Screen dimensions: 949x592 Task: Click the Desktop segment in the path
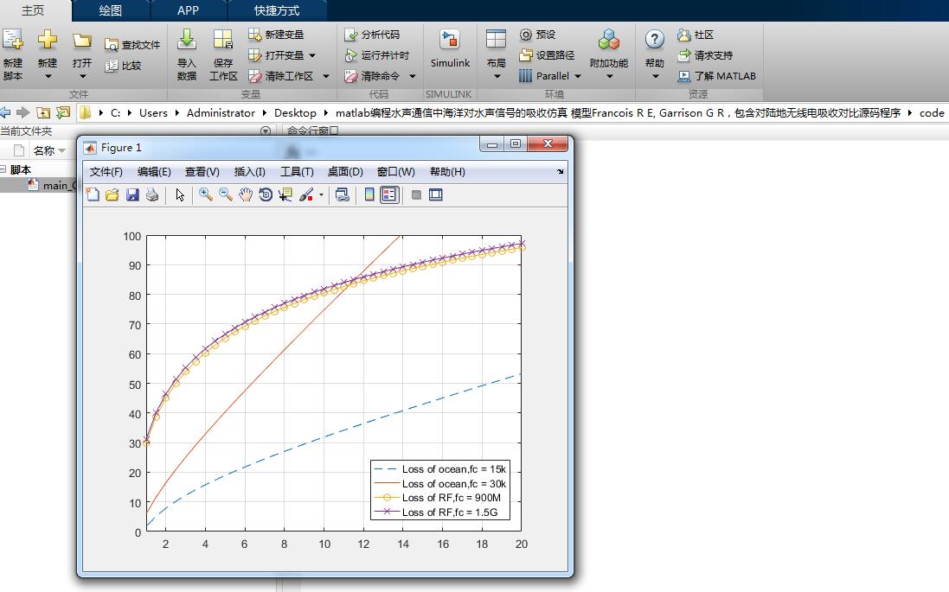(x=295, y=112)
